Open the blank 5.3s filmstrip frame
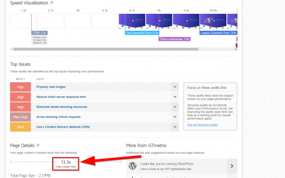The image size is (285, 178). click(105, 21)
